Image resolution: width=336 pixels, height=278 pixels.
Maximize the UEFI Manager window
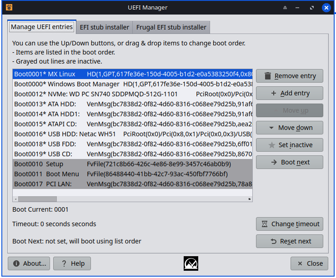point(312,8)
